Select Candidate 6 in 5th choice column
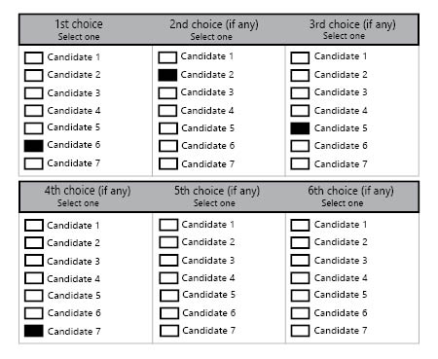The image size is (438, 359). tap(169, 313)
